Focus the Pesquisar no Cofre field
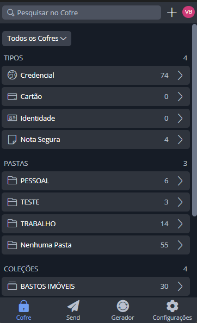Viewport: 197px width, 323px height. point(82,13)
